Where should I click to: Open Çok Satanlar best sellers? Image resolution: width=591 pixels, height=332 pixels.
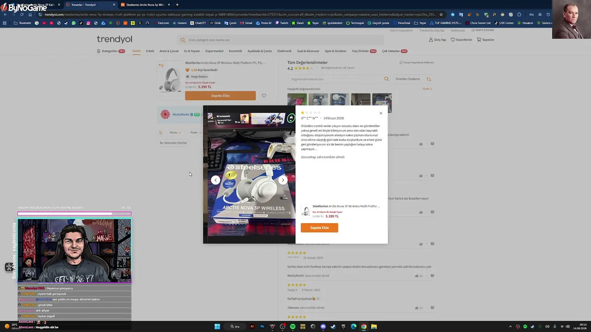point(395,51)
